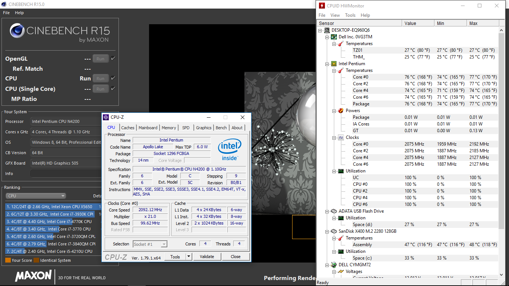
Task: Open the Cinebench Help menu
Action: [19, 13]
